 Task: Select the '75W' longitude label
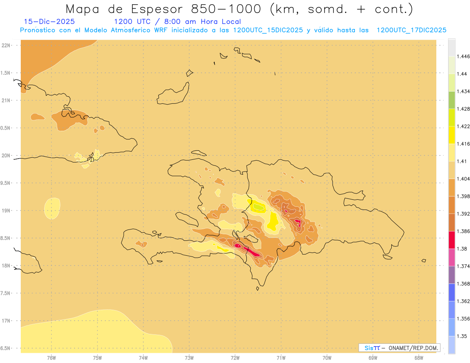click(x=98, y=358)
